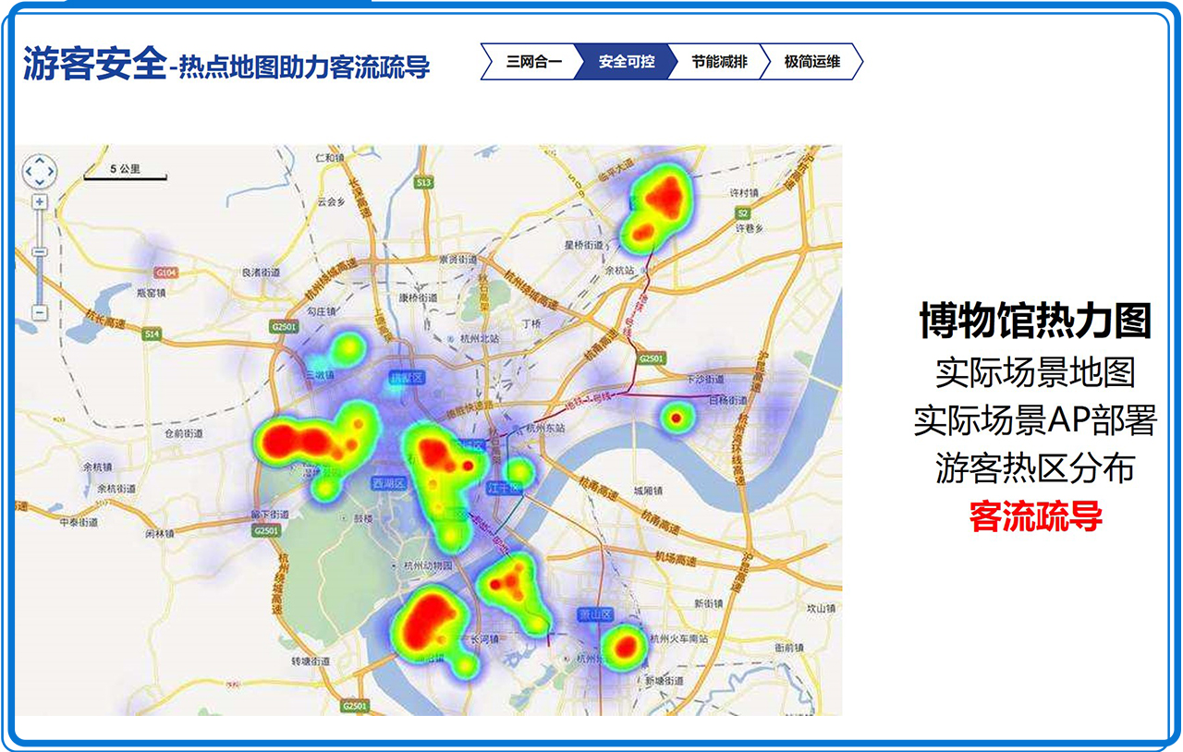Click the 星桥街道 label
Viewport: 1183px width, 752px height.
click(x=583, y=245)
